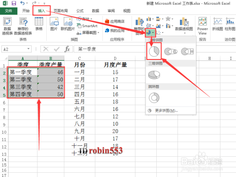Switch to the 开始 (Home) tab

click(26, 11)
